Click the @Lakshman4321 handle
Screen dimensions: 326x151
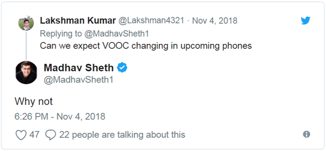coord(151,21)
